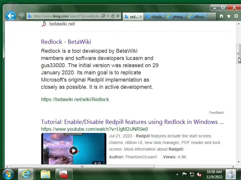
Task: Open the 'Redlock - BetaWiki' result title
Action: tap(66, 42)
